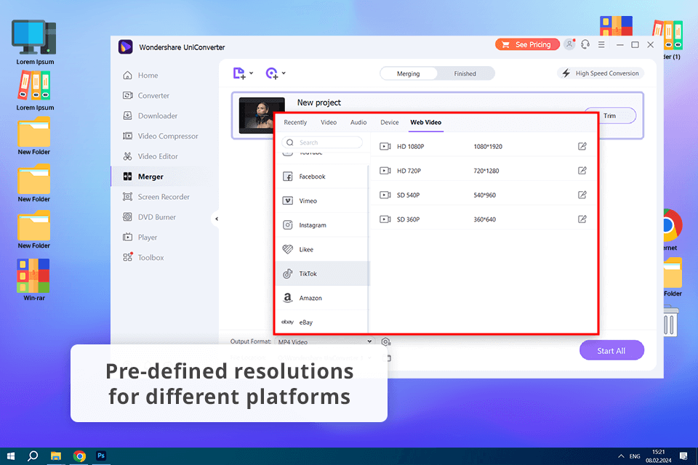The image size is (698, 465).
Task: Open the Win-rar desktop icon
Action: coord(34,280)
